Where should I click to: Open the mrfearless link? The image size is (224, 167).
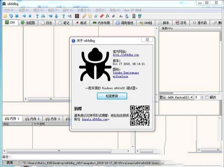tap(121, 76)
